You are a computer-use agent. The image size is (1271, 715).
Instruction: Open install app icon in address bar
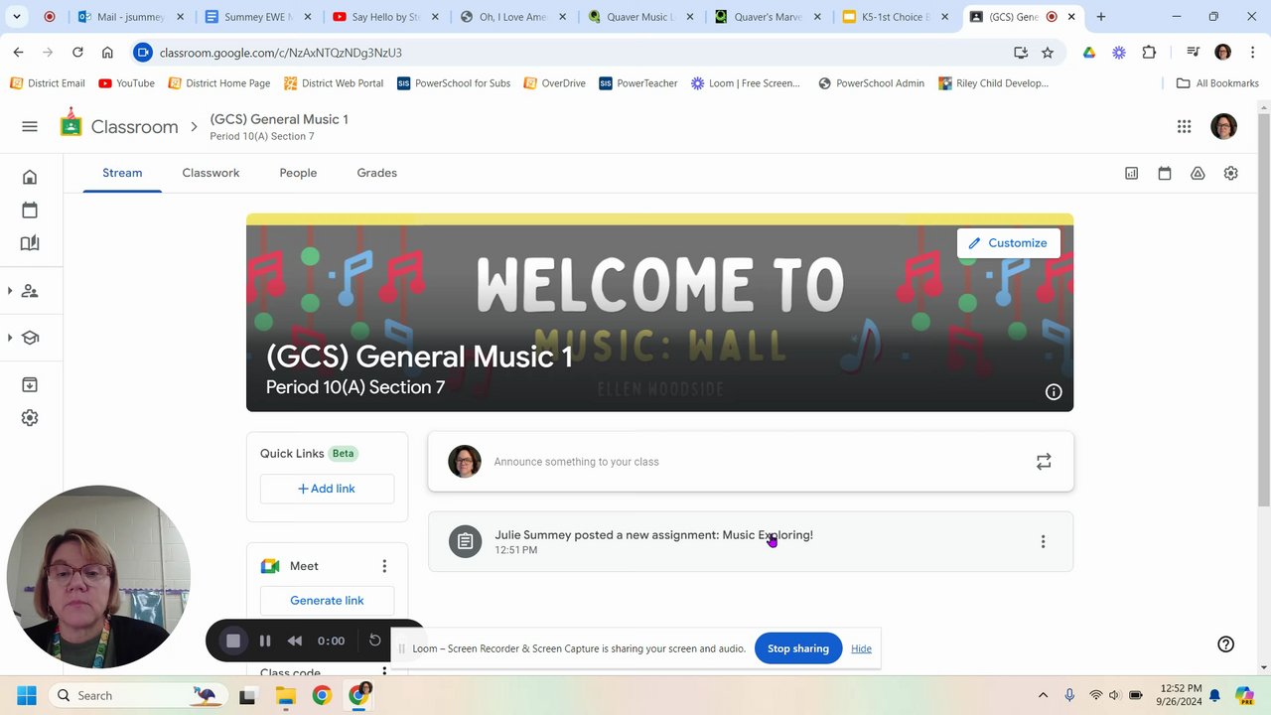point(1020,53)
